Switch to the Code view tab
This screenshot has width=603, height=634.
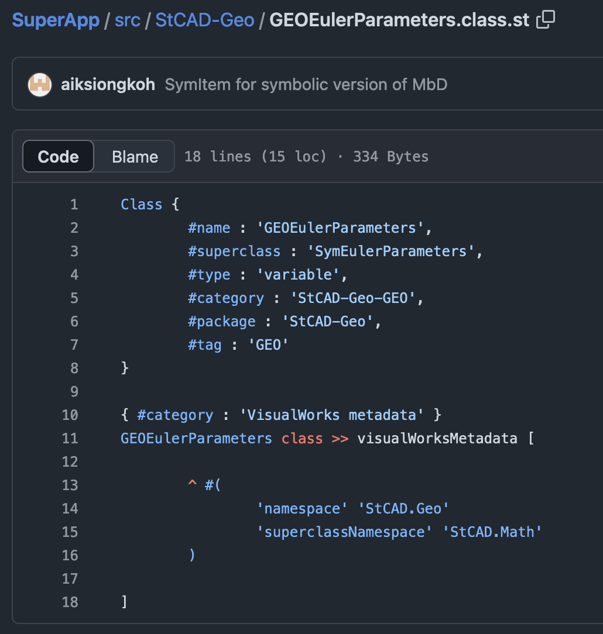click(58, 157)
